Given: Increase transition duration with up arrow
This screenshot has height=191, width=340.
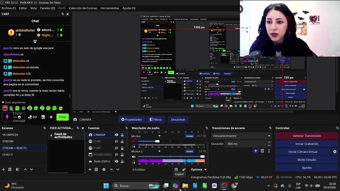Looking at the screenshot, I should 269,142.
